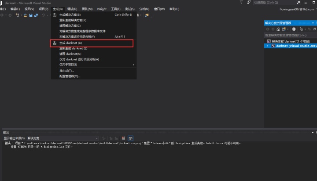Open the toolbar options overflow arrow

click(x=151, y=16)
